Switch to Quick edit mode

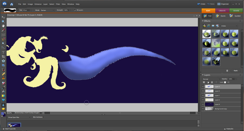pyautogui.click(x=221, y=16)
